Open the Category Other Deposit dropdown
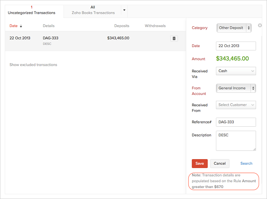This screenshot has width=267, height=199. (x=234, y=28)
